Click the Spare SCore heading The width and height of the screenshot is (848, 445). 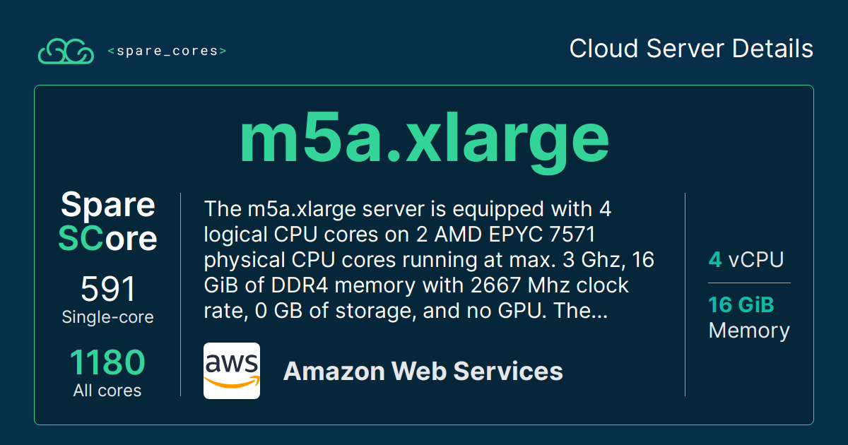pos(107,222)
